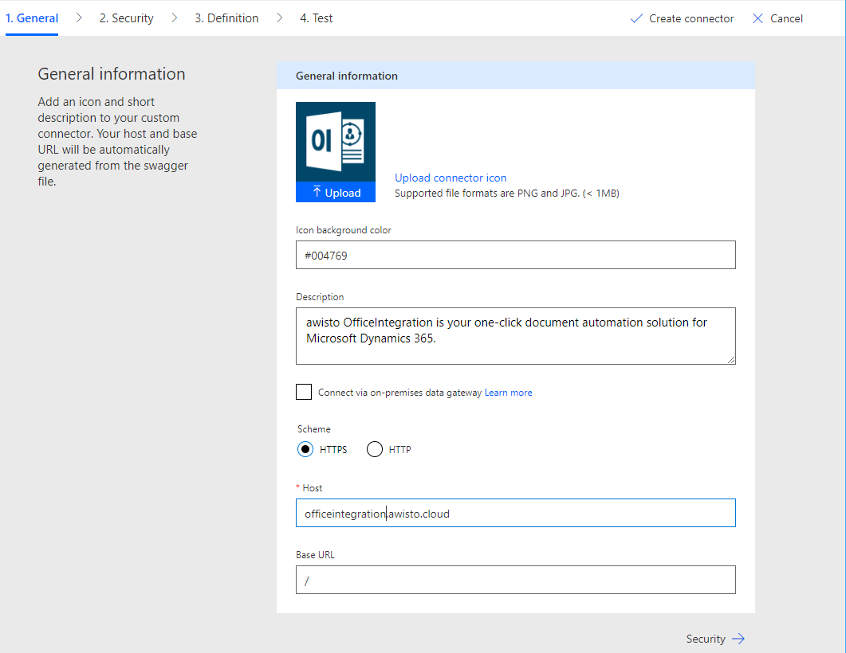846x653 pixels.
Task: Click the 'Icon background color' label
Action: (343, 230)
